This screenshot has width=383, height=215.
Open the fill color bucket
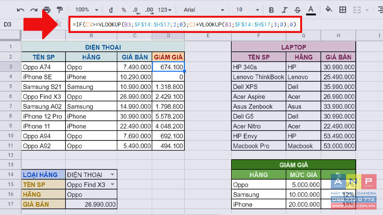[x=328, y=10]
